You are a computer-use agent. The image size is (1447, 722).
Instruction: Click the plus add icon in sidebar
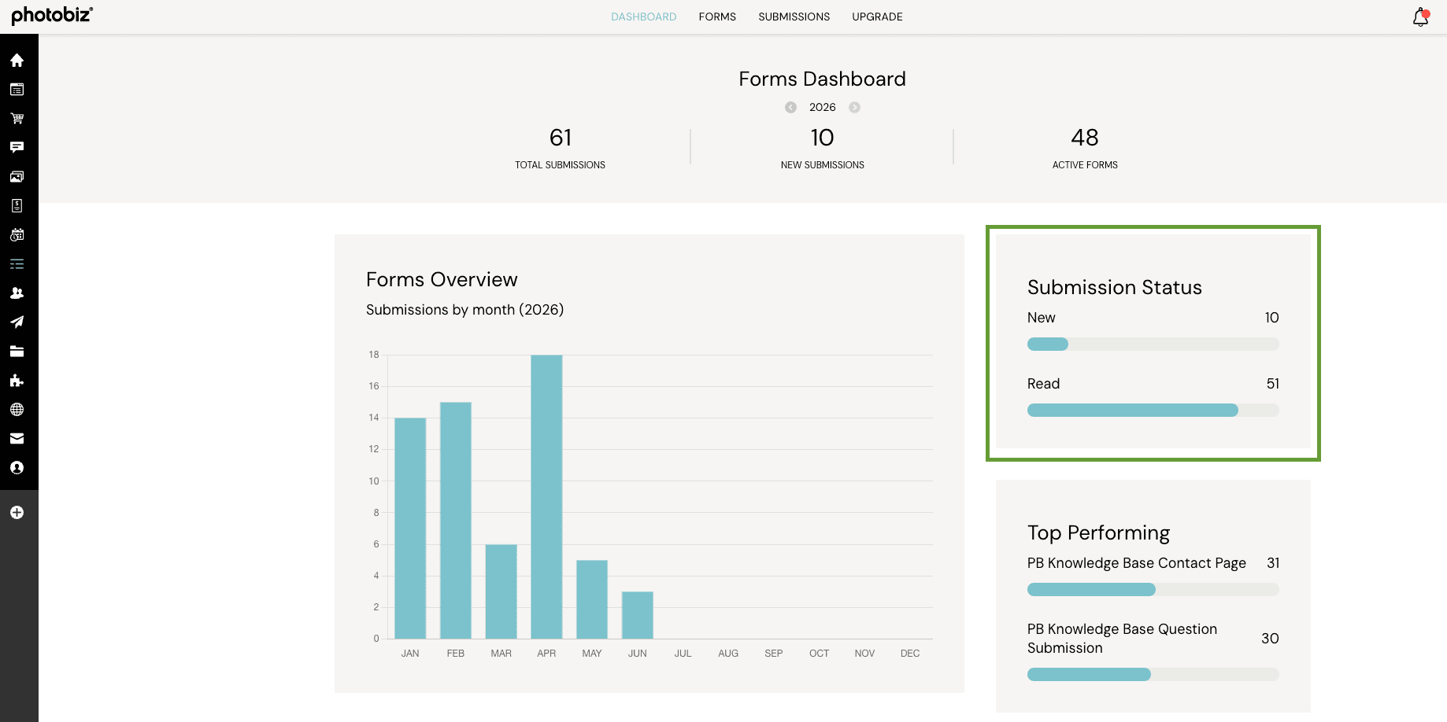pyautogui.click(x=17, y=513)
